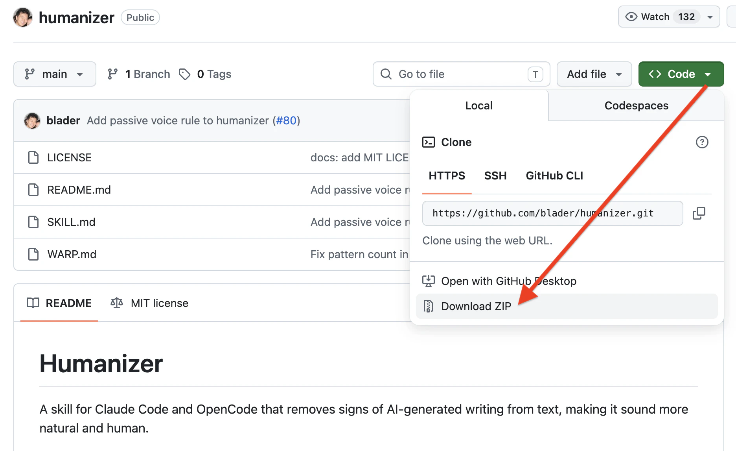Viewport: 736px width, 451px height.
Task: Click the MIT license scales icon
Action: click(116, 303)
